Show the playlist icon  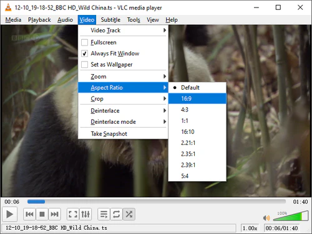104,214
